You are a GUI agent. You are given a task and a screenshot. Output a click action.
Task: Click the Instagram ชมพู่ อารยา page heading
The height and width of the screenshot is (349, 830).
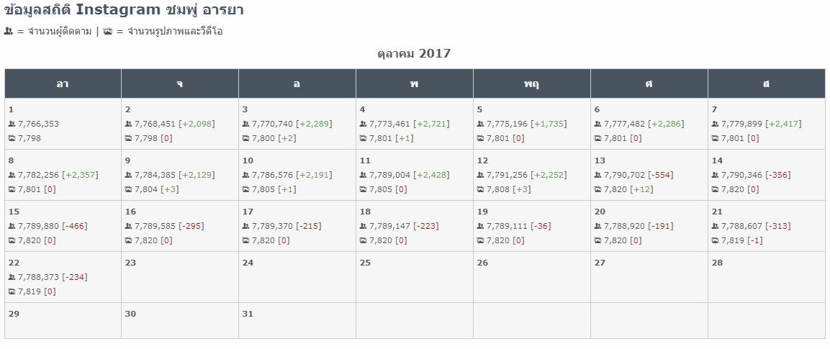(x=123, y=10)
